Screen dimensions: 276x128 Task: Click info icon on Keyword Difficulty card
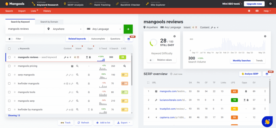click(174, 36)
